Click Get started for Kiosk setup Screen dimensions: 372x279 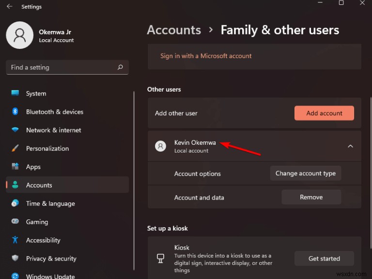(x=324, y=259)
